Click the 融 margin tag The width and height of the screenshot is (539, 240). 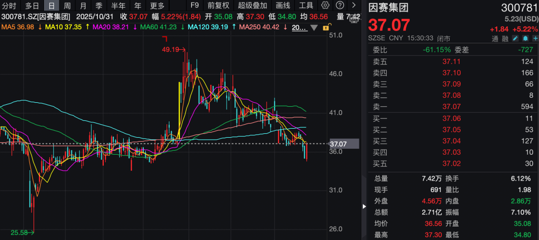(x=505, y=39)
